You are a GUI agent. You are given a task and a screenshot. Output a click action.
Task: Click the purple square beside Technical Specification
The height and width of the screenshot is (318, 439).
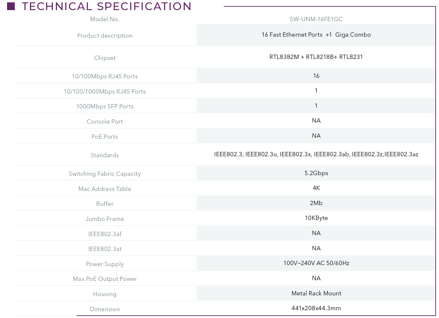[x=11, y=6]
